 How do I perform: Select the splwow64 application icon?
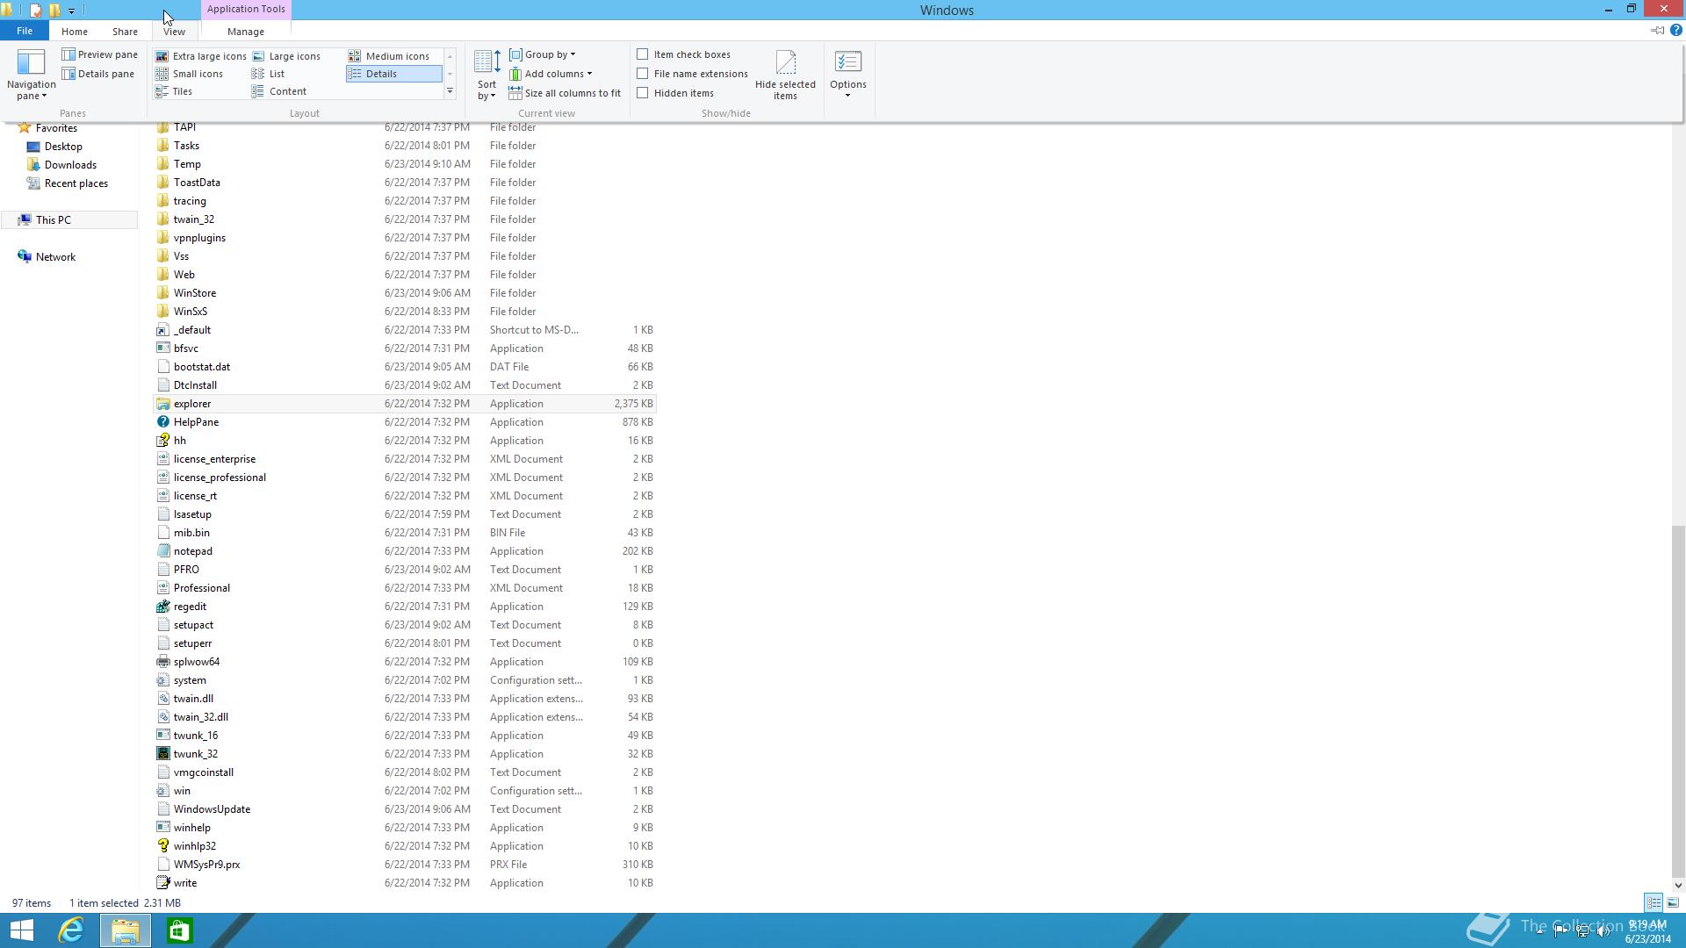coord(162,662)
